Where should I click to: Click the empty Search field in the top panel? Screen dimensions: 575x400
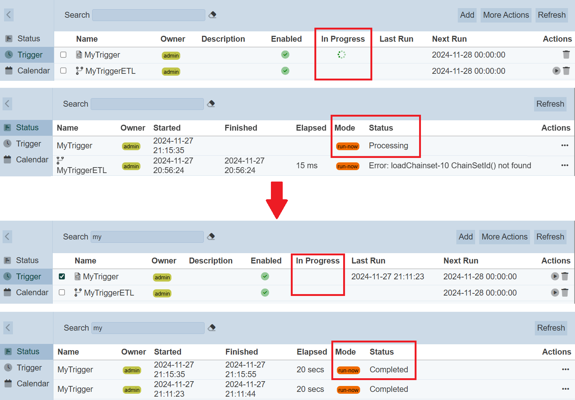click(149, 15)
